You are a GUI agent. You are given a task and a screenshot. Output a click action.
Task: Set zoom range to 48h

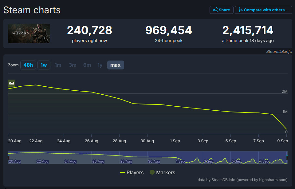pyautogui.click(x=28, y=65)
